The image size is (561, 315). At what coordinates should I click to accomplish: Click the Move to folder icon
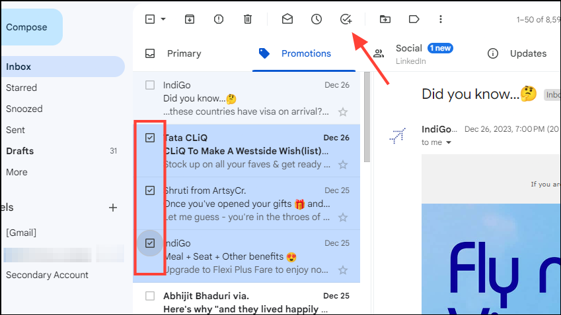385,19
